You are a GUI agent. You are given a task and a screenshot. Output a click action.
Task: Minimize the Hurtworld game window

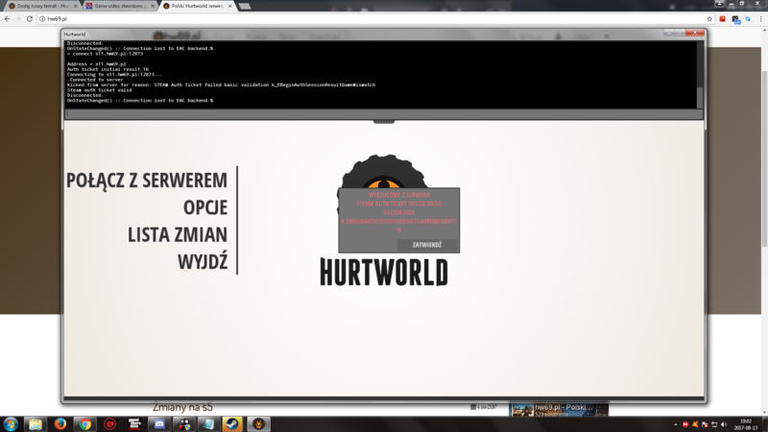(668, 33)
